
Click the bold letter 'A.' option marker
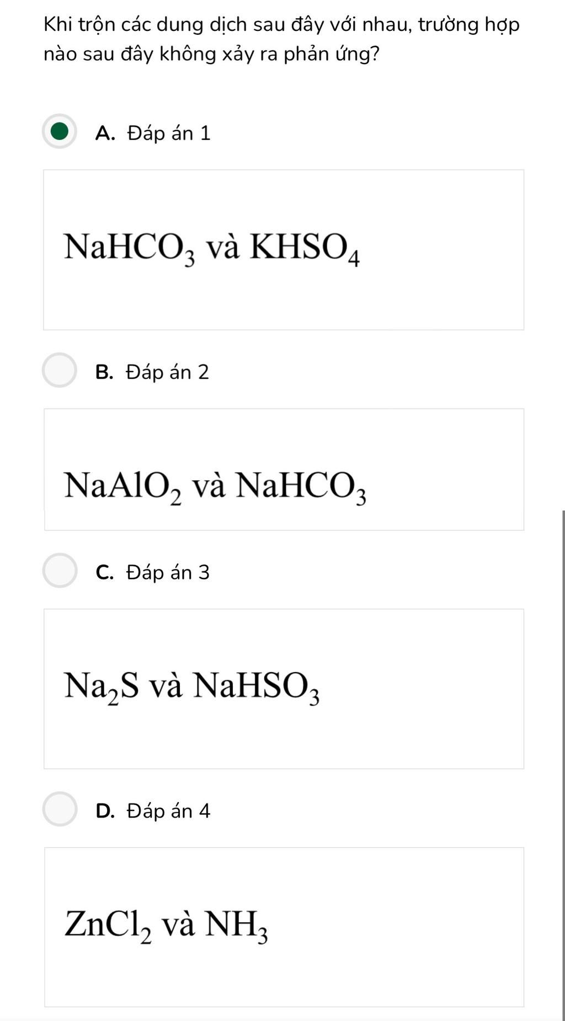tap(105, 133)
